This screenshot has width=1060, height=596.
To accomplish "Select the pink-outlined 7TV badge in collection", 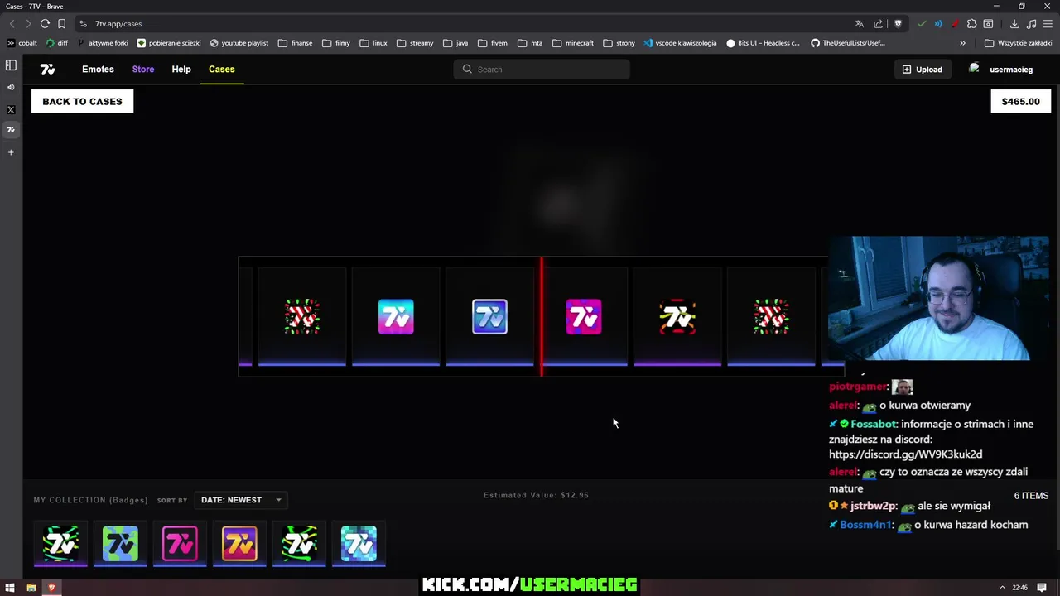I will (x=180, y=544).
